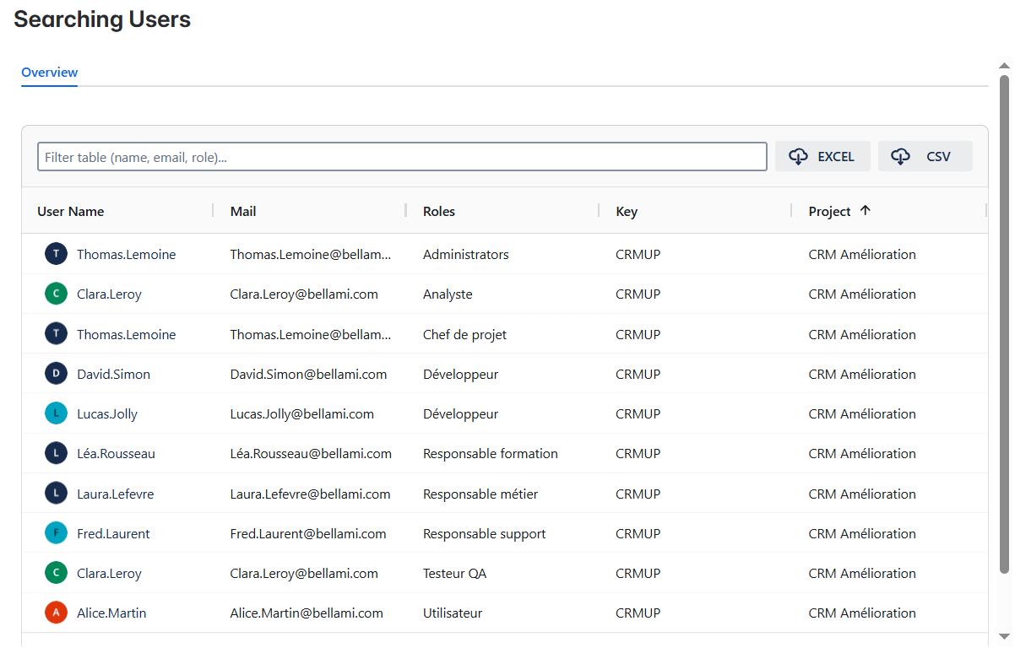1015x648 pixels.
Task: Sort table by Key column header
Action: tap(627, 212)
